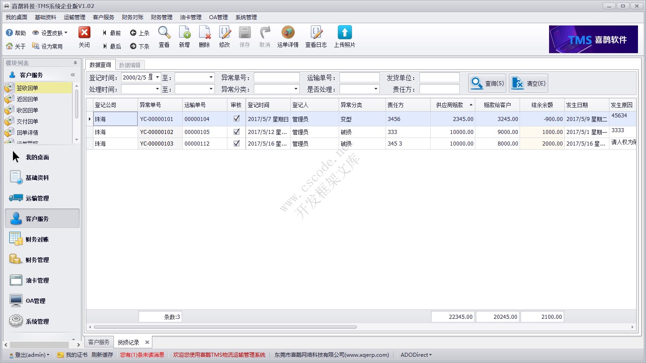Viewport: 646px width, 363px height.
Task: Click the 删除 delete record icon
Action: pos(204,33)
